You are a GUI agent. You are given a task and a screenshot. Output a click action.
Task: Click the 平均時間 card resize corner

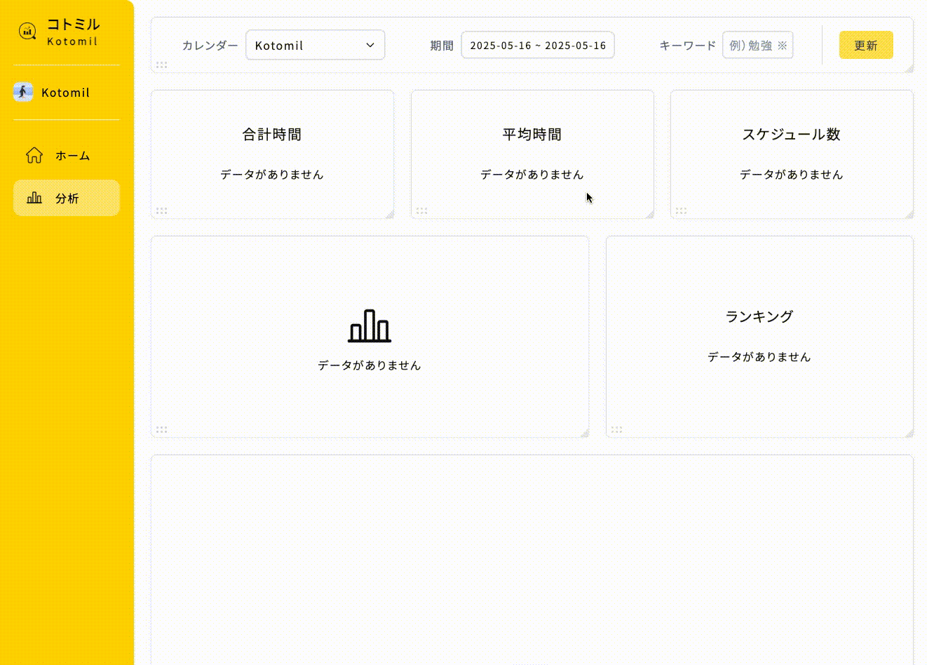(x=649, y=214)
